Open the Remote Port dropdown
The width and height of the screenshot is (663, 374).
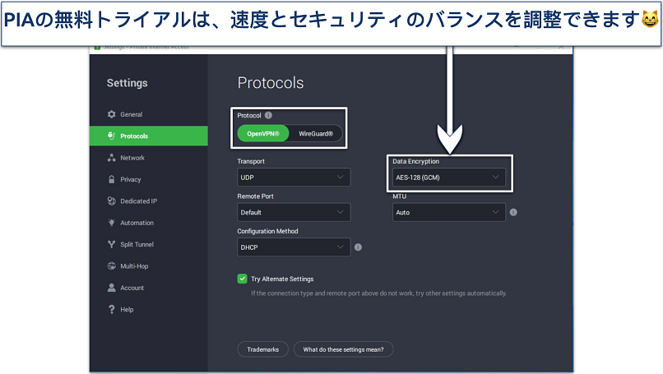[x=294, y=212]
